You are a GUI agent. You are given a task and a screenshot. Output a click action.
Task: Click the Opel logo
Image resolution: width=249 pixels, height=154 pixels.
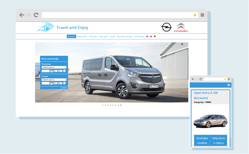[166, 27]
